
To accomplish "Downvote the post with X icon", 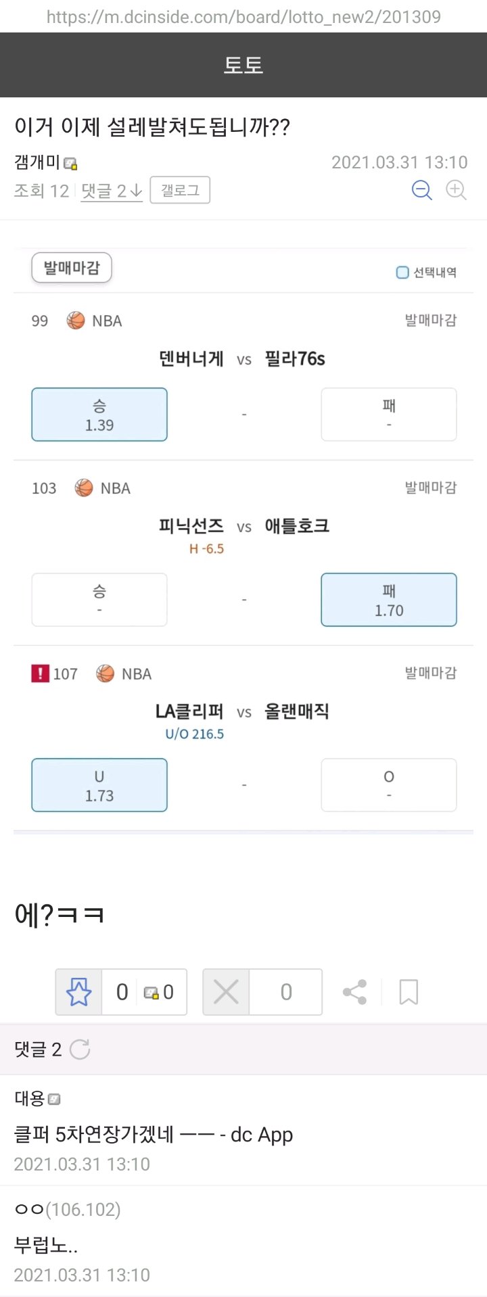I will [x=226, y=992].
